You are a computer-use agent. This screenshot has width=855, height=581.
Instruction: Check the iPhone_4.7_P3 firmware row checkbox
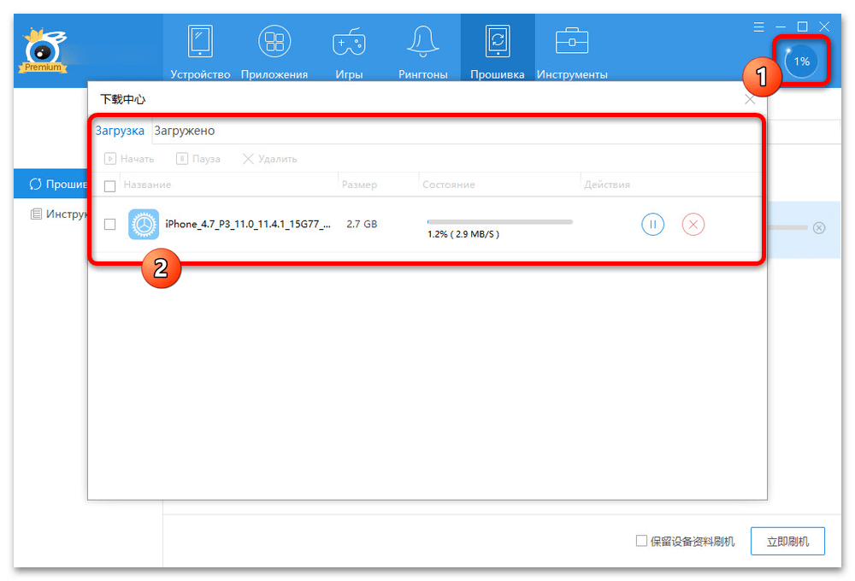[109, 225]
